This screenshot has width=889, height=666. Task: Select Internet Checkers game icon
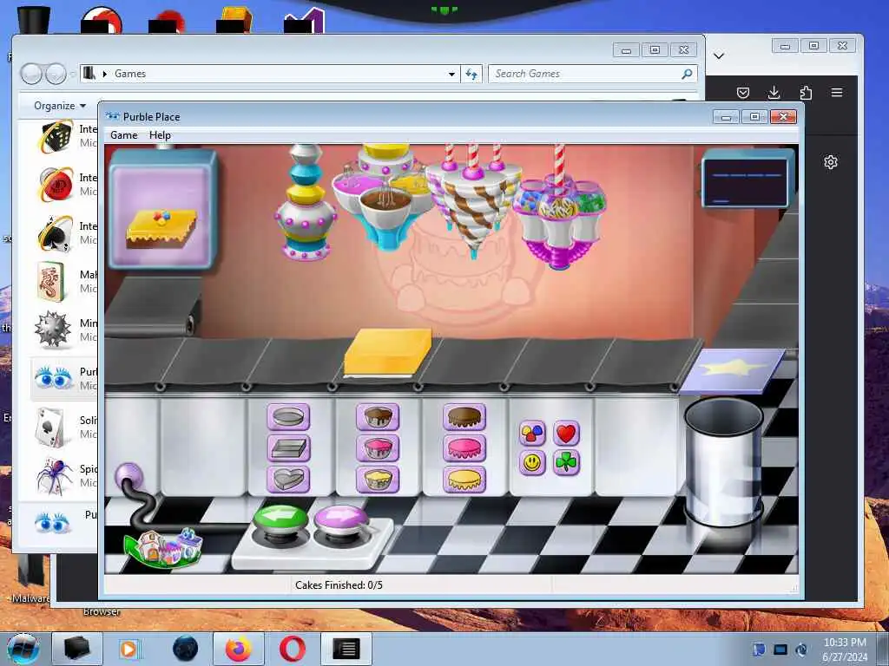pos(55,185)
